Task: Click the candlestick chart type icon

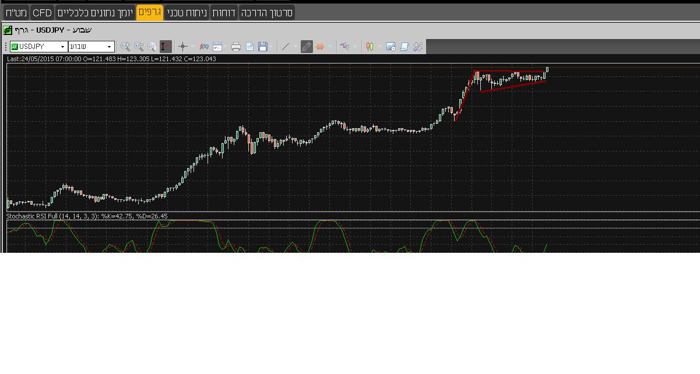Action: coord(370,47)
